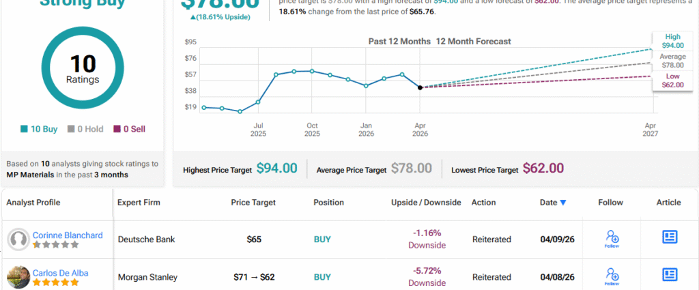Sort table by Date column arrow
This screenshot has height=290, width=699.
tap(563, 203)
